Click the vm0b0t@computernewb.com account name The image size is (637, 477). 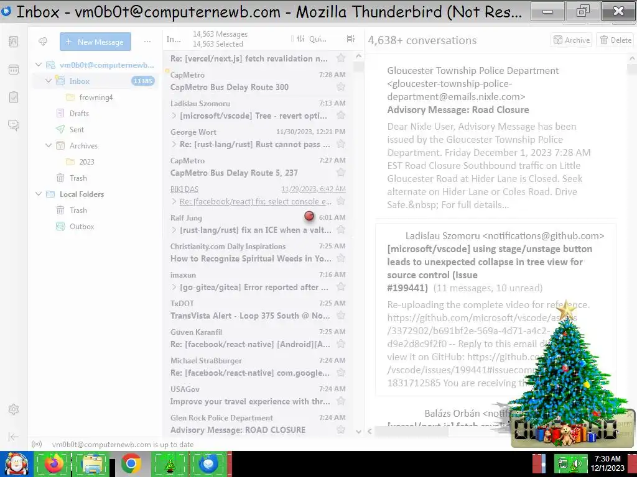107,65
